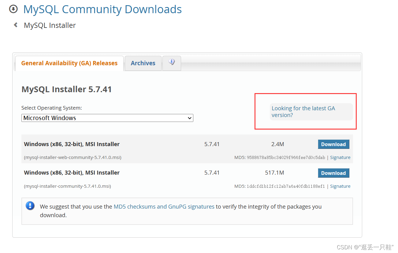Open the Signature link for the mysql-installer-web-community file

coord(340,157)
